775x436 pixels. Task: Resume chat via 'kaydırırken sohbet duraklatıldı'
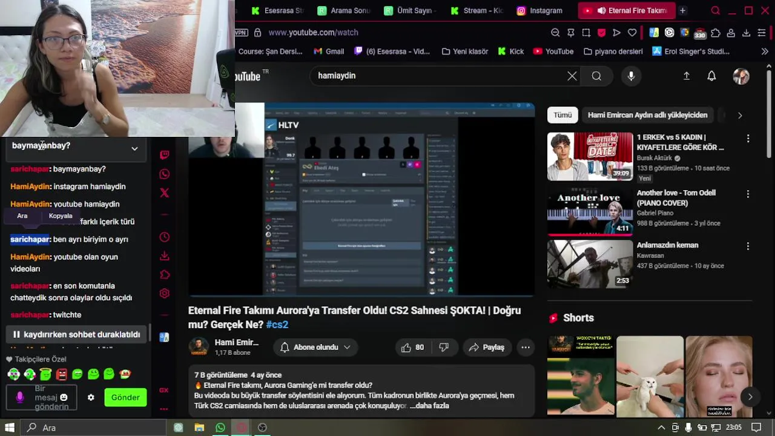[x=76, y=334]
